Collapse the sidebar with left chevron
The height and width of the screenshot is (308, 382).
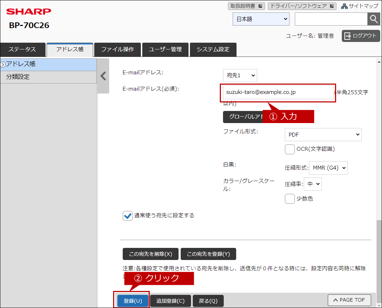103,76
